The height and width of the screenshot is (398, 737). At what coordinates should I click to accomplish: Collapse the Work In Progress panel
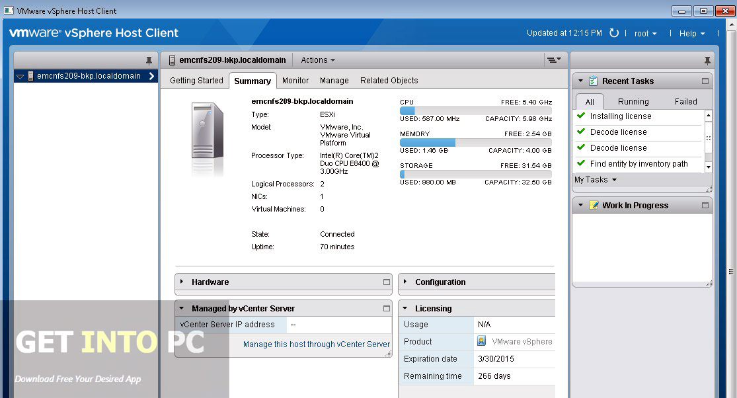click(x=580, y=206)
